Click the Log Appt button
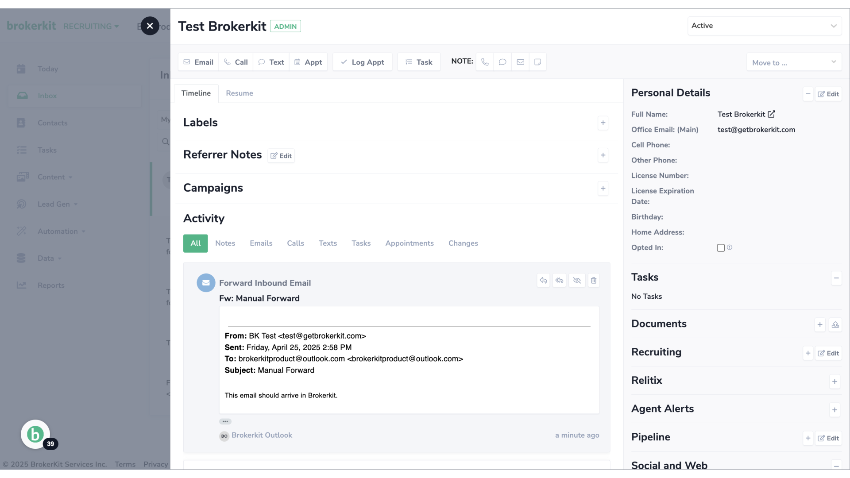Viewport: 850px width, 478px height. tap(363, 62)
